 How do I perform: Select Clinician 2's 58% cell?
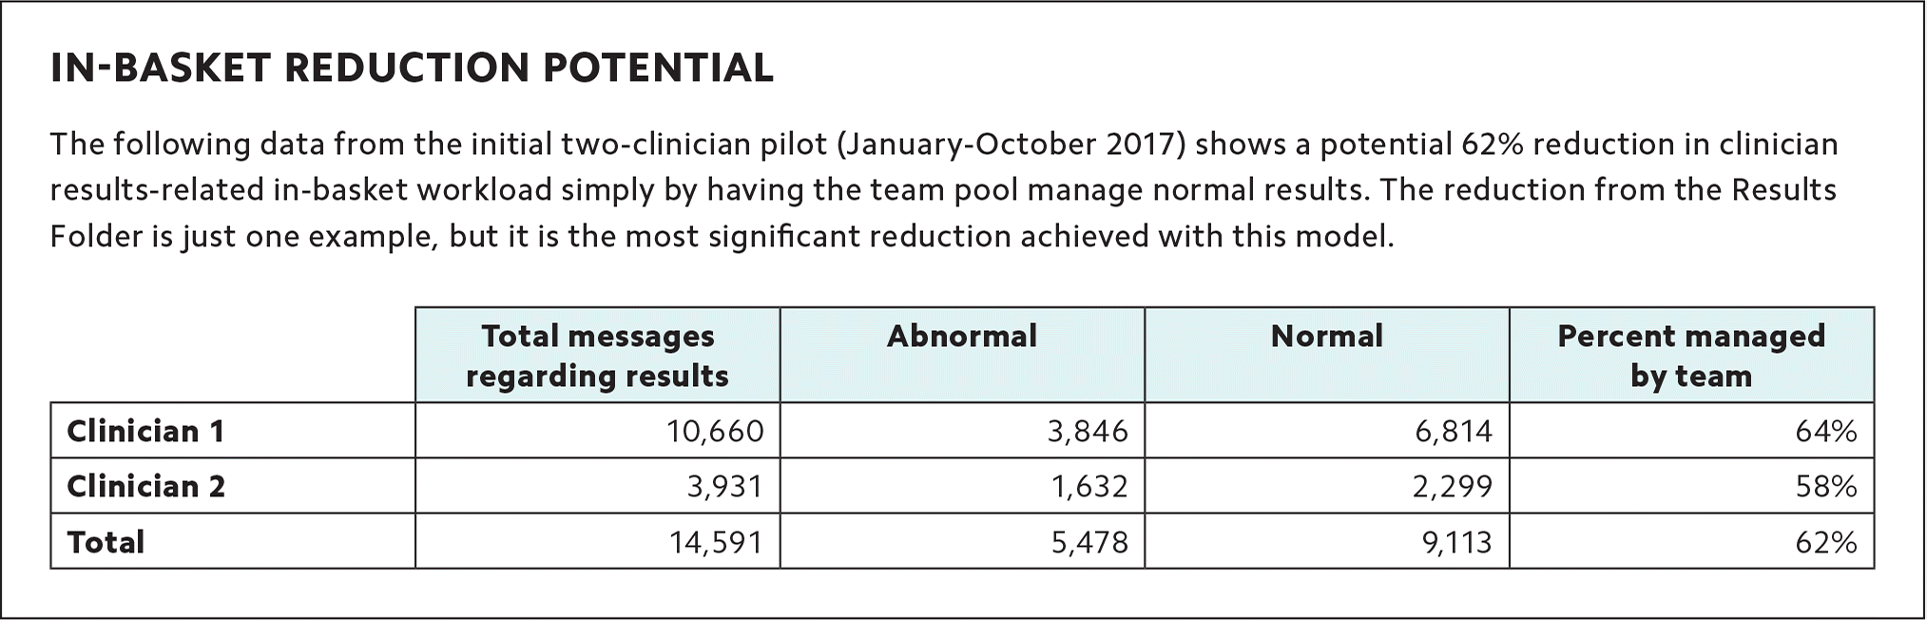point(1825,487)
